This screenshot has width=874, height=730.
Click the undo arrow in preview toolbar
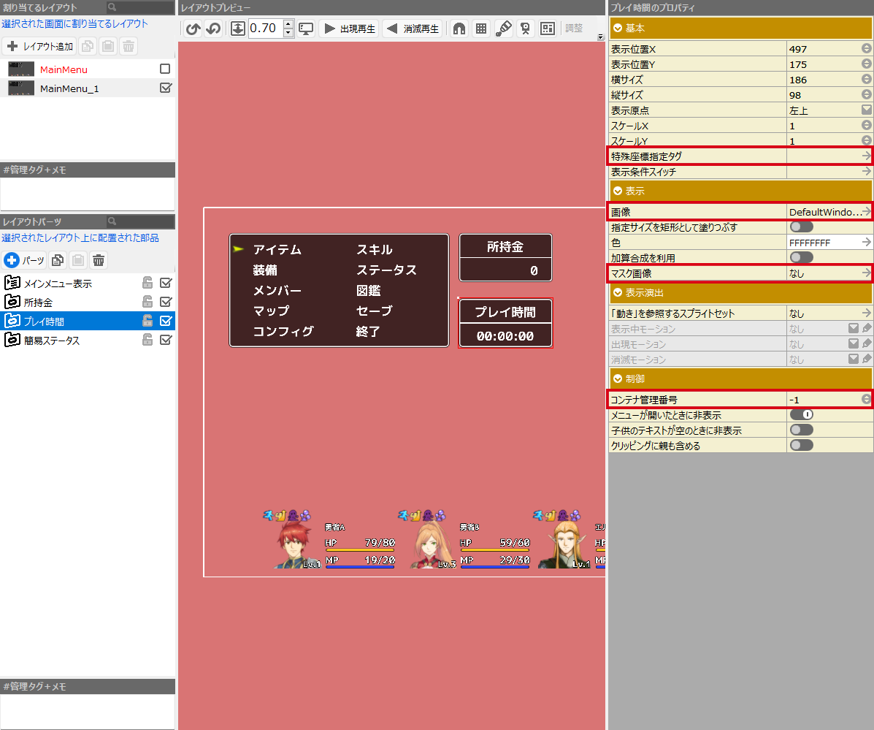(193, 28)
